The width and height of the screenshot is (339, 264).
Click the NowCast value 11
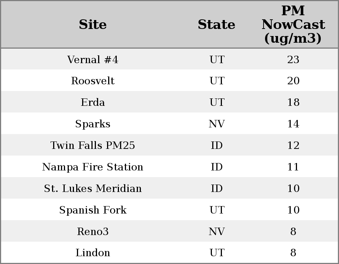[293, 167]
